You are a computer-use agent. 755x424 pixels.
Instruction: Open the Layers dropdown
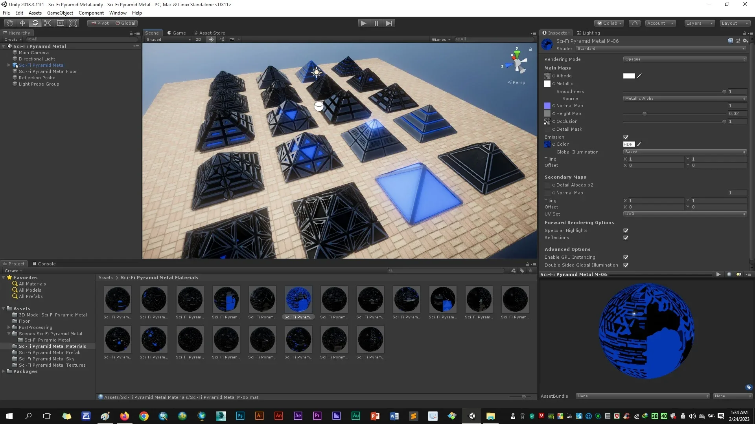click(699, 23)
